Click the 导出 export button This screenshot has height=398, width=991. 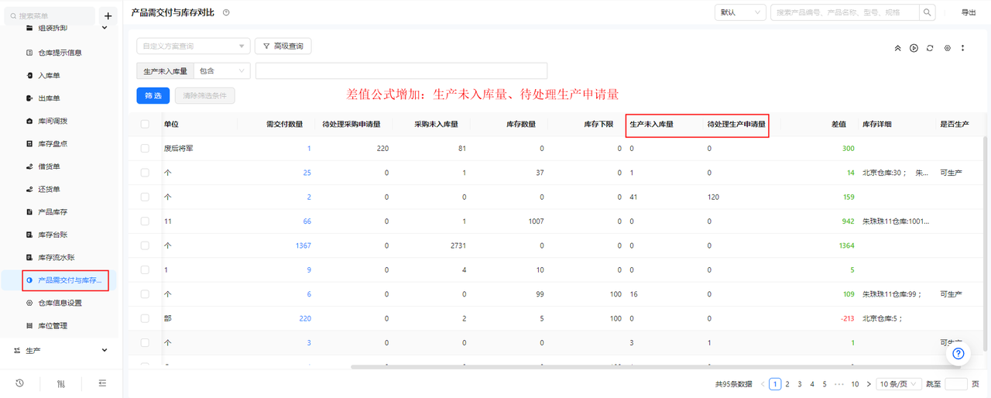coord(969,12)
